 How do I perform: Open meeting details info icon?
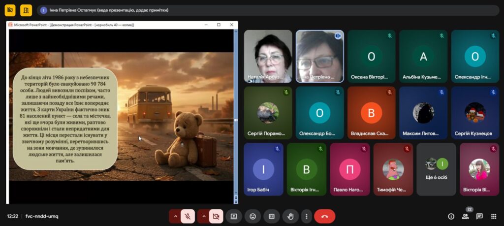tap(451, 216)
